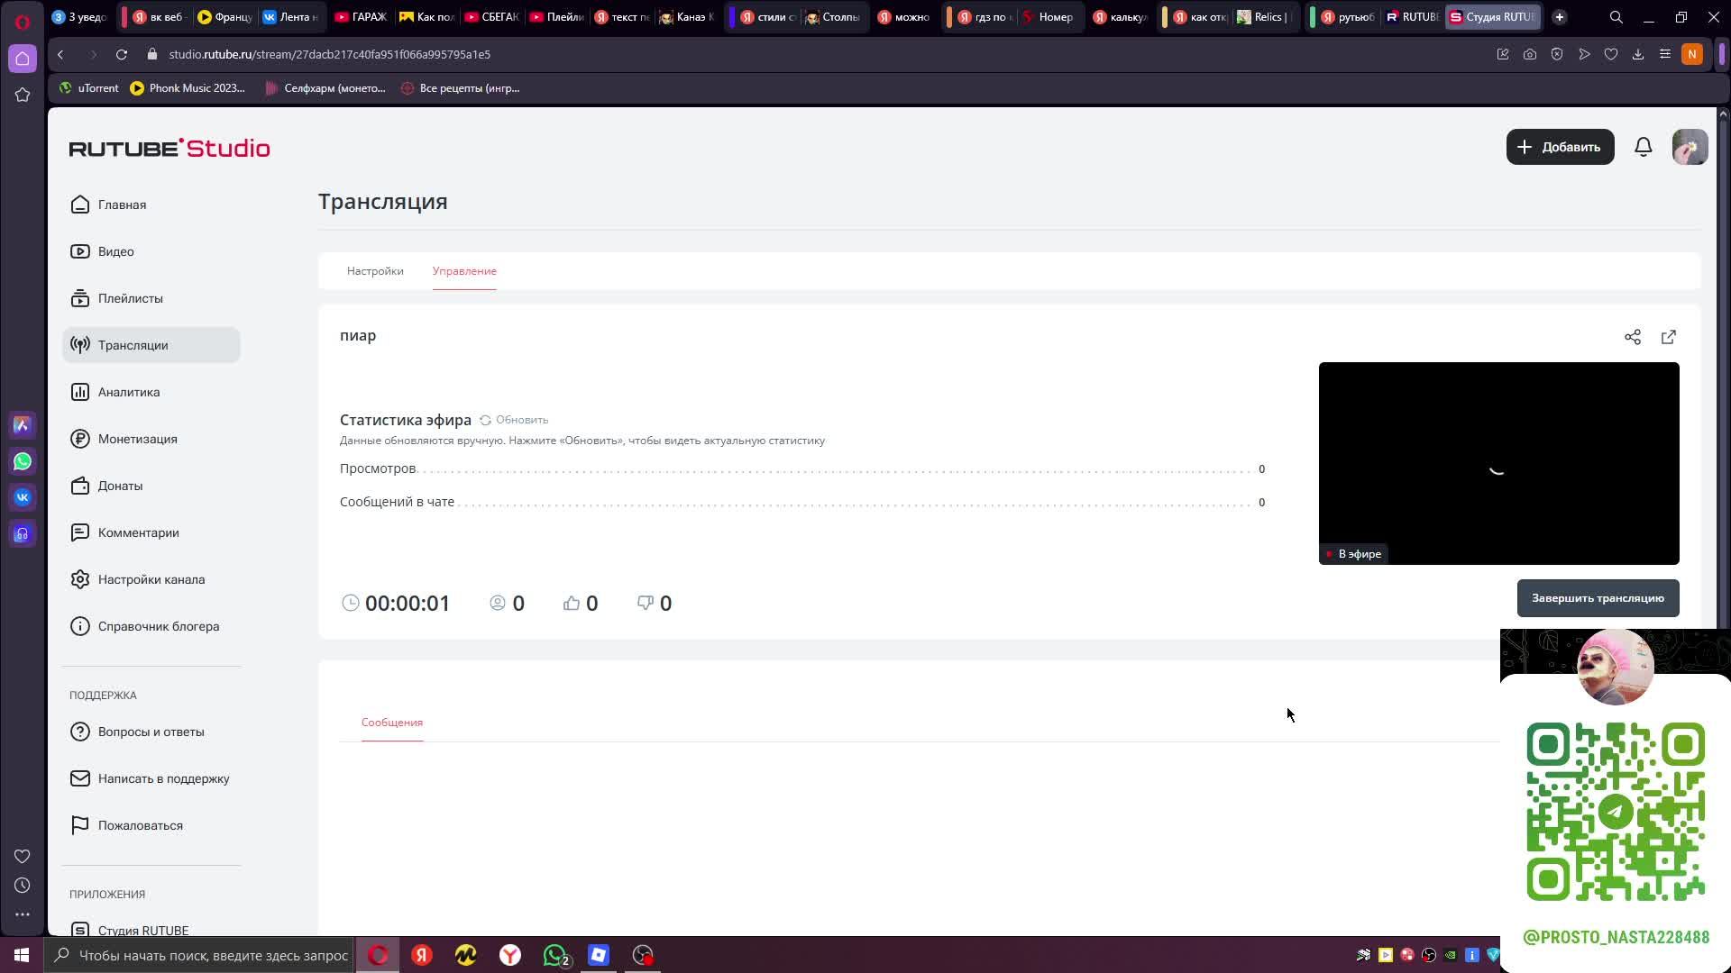The width and height of the screenshot is (1731, 973).
Task: Open Настройки канала in sidebar
Action: click(x=151, y=579)
